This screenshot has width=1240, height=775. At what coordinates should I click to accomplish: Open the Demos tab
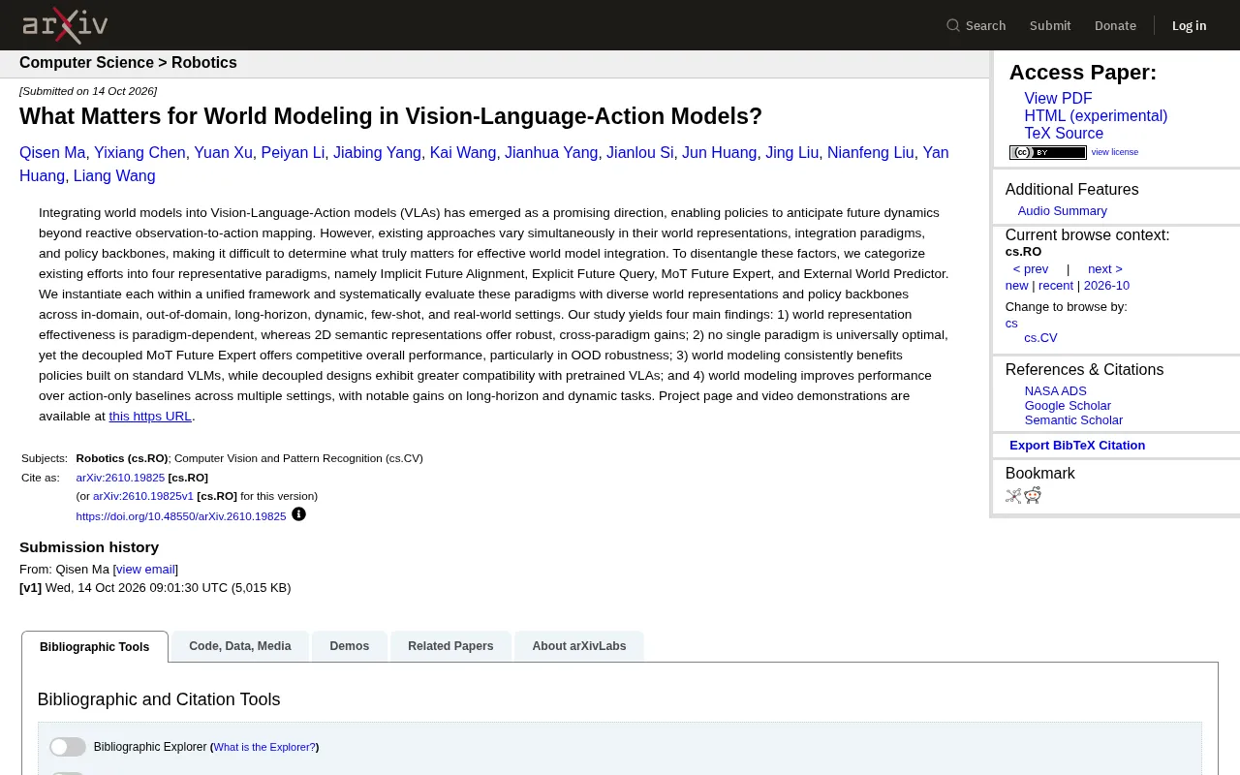(350, 646)
